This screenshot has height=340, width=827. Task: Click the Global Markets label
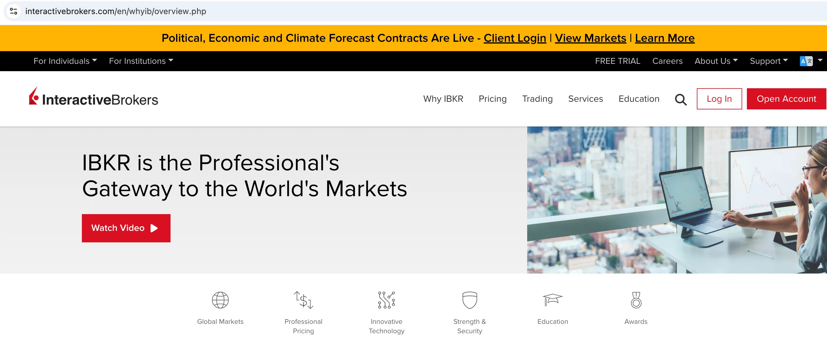pyautogui.click(x=220, y=321)
